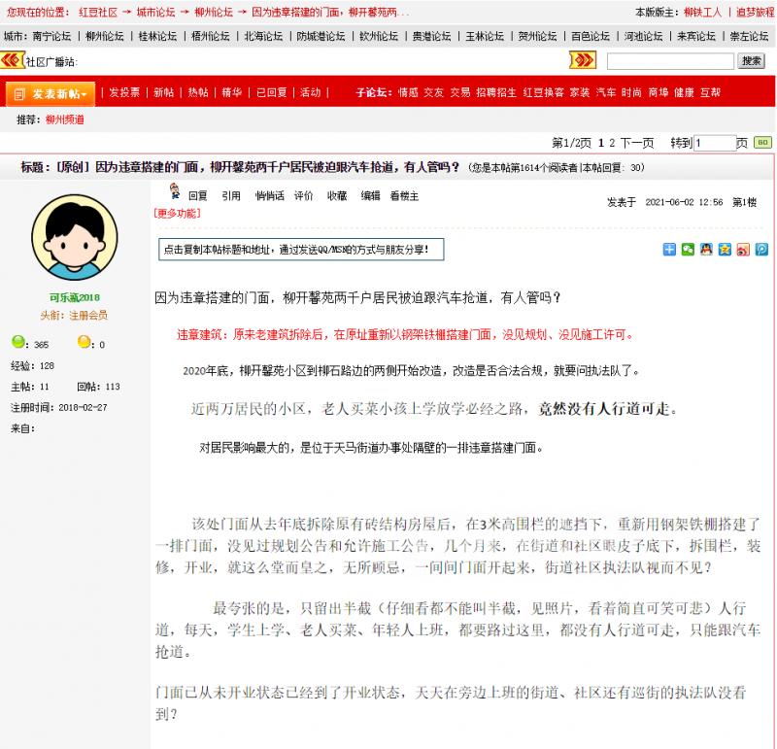
Task: Share to QQ空间 via the star icon
Action: pos(725,250)
